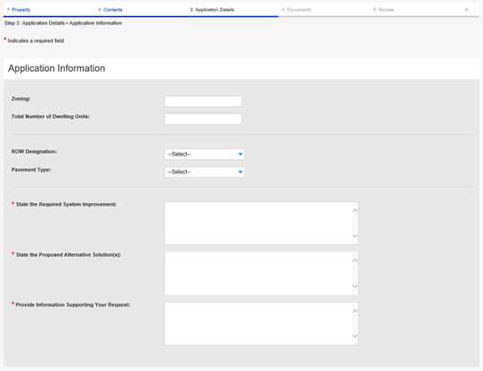Viewport: 483px width, 371px height.
Task: Click up arrow in Supporting Your Request area
Action: click(355, 311)
